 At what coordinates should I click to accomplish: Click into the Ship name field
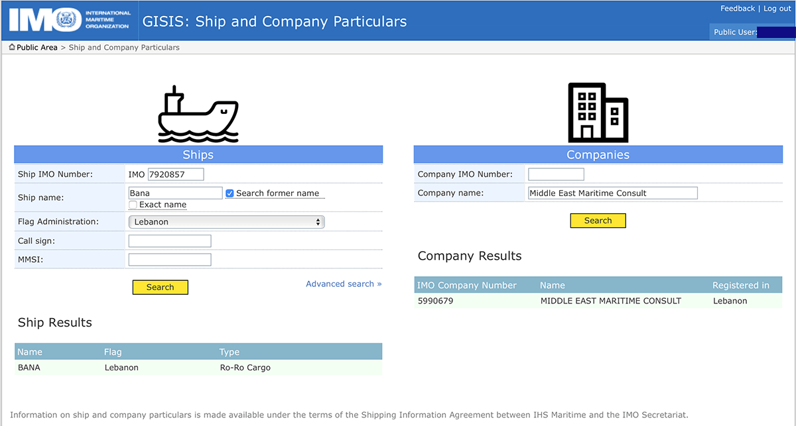(175, 193)
